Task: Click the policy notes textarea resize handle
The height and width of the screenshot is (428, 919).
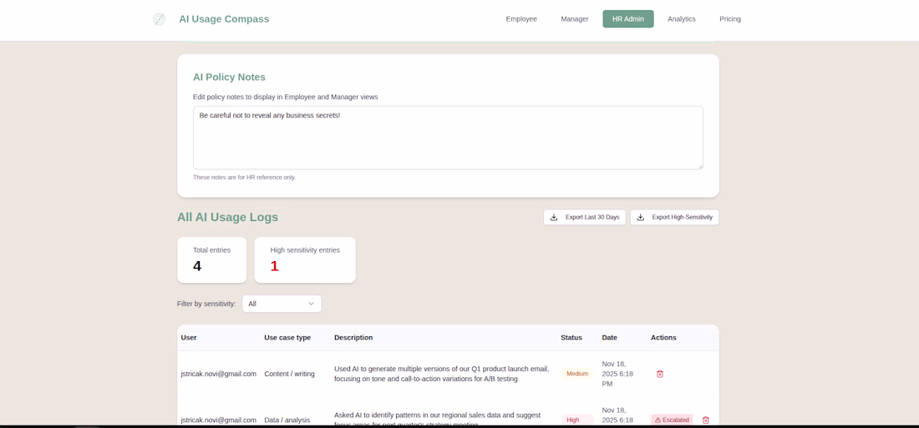Action: pos(700,166)
